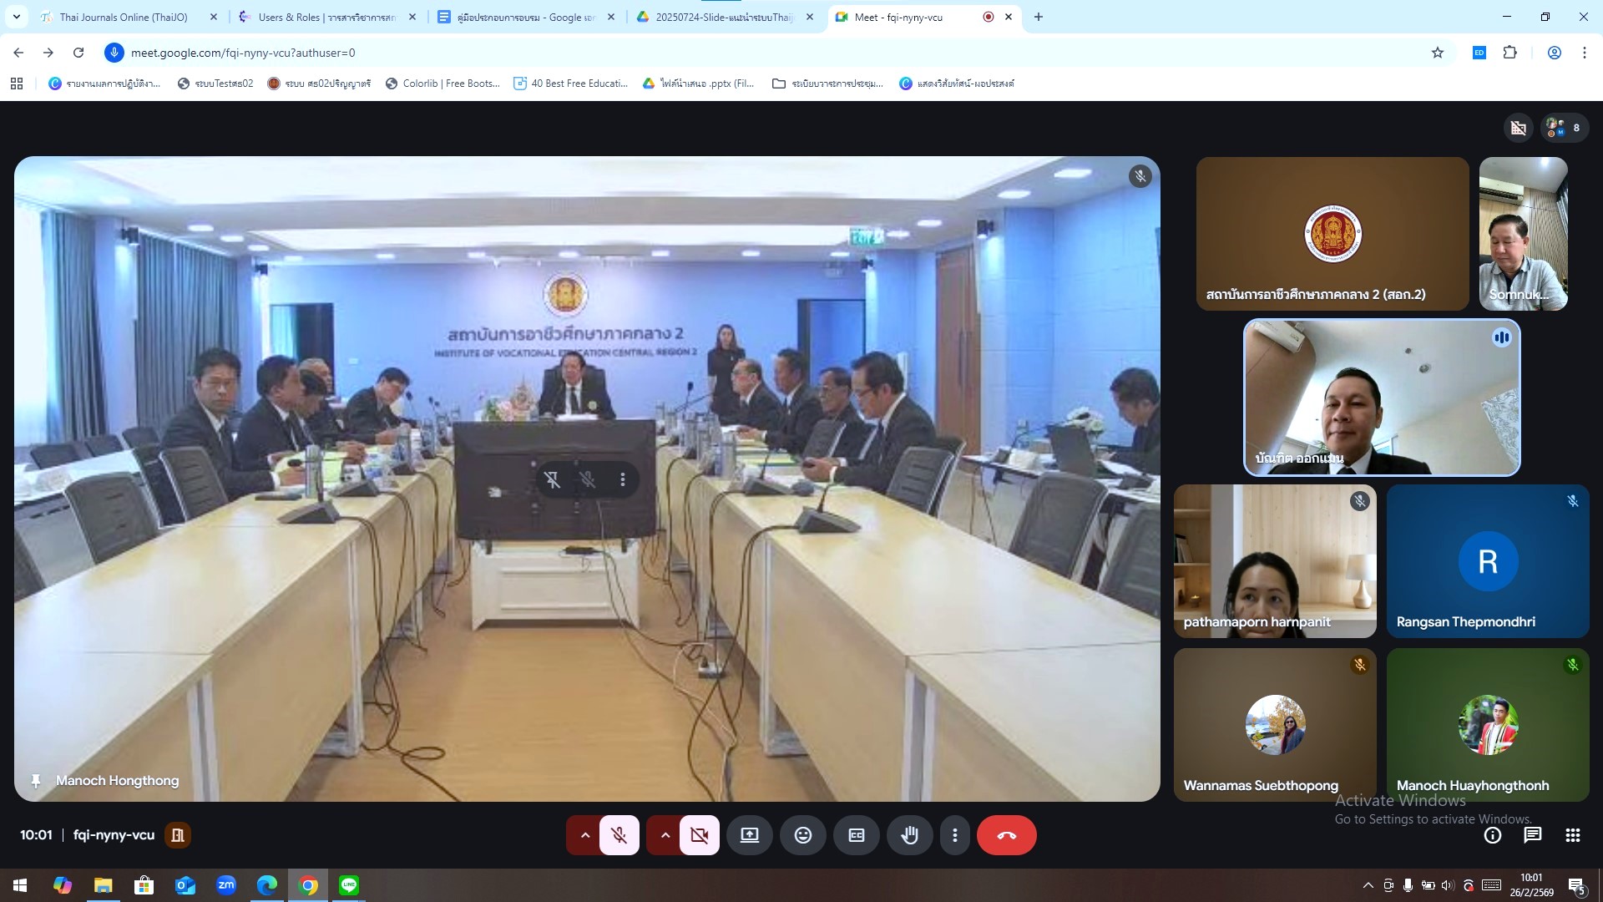
Task: Open the more options three-dot menu
Action: point(954,835)
